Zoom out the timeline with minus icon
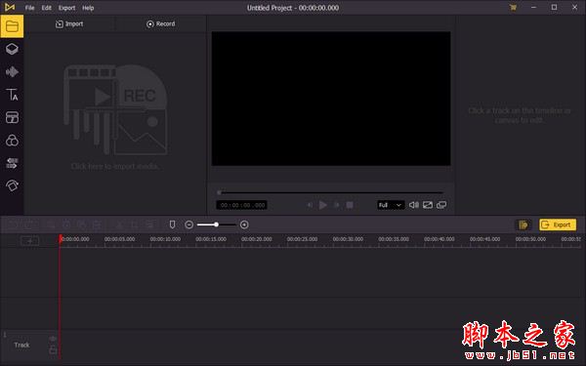 point(189,224)
